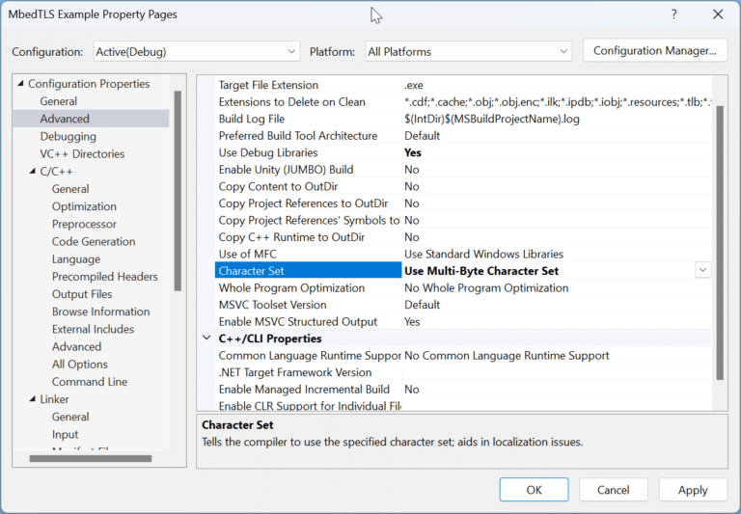Image resolution: width=741 pixels, height=514 pixels.
Task: Select the Optimization page
Action: pos(84,206)
